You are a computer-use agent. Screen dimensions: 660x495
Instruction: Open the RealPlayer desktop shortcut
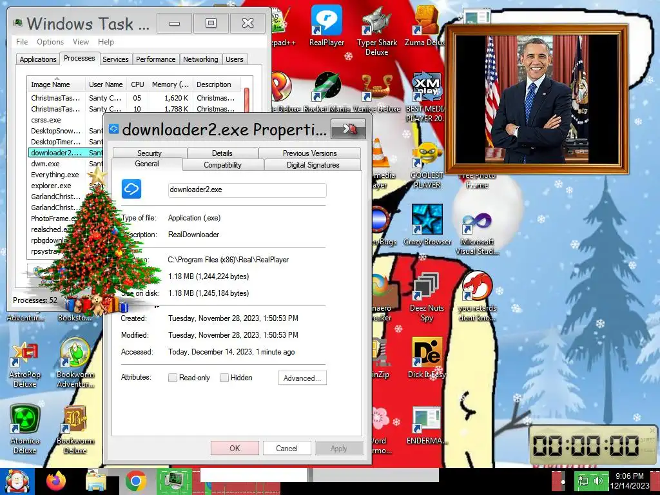coord(326,26)
